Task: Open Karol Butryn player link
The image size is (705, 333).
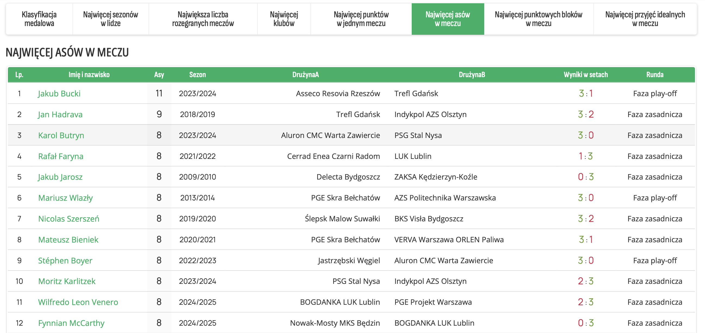Action: 61,135
